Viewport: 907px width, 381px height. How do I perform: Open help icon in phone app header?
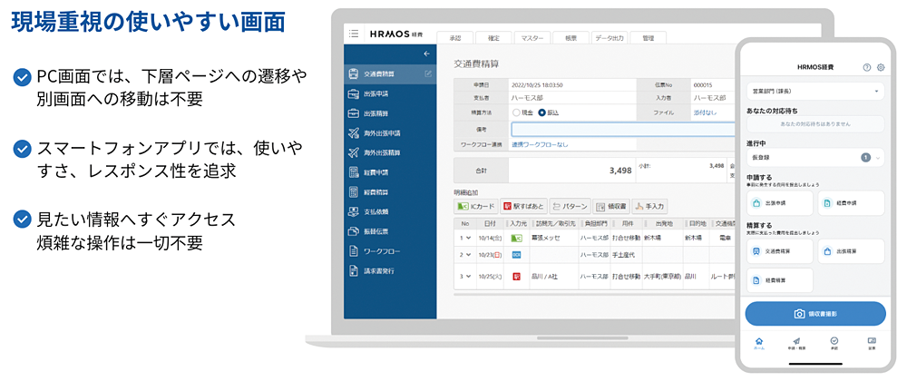[866, 67]
